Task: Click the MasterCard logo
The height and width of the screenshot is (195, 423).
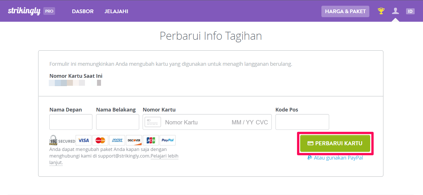Action: tap(100, 140)
